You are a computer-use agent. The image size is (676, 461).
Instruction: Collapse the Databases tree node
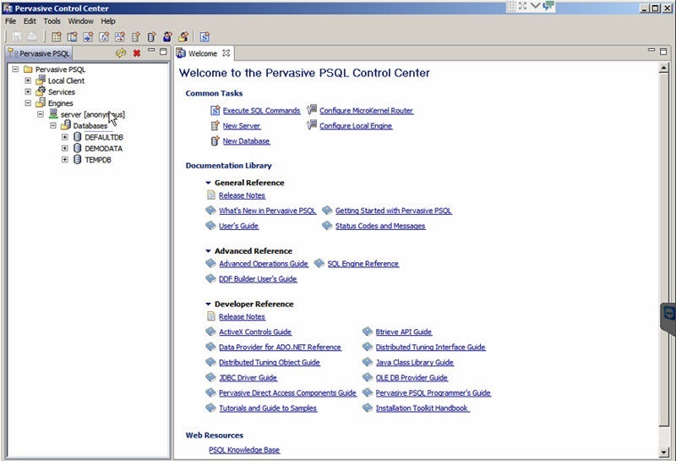click(x=53, y=125)
